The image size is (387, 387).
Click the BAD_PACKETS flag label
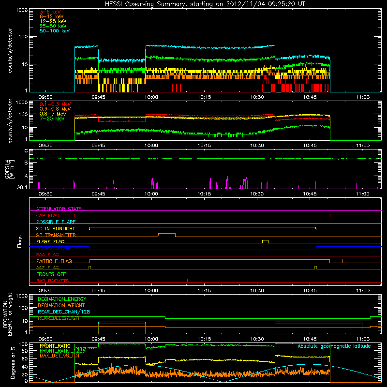pos(53,281)
